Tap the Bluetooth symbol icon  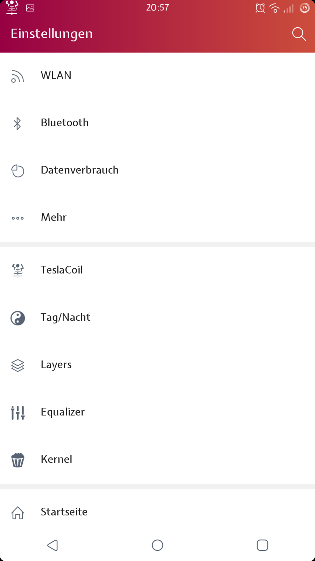(x=17, y=123)
